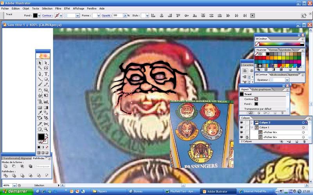Select the Column Graph tool
313x195 pixels.
[46, 101]
